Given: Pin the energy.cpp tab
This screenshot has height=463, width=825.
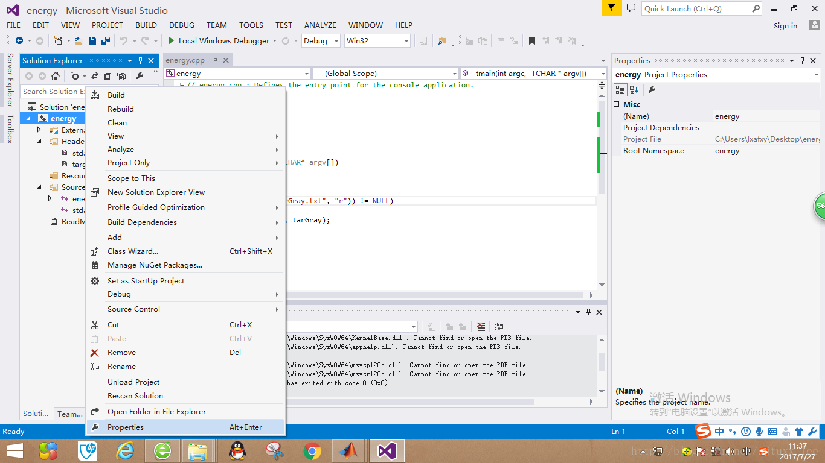Looking at the screenshot, I should click(x=214, y=60).
